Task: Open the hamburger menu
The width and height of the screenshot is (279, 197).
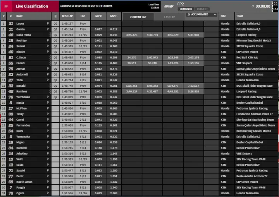Action: [6, 6]
